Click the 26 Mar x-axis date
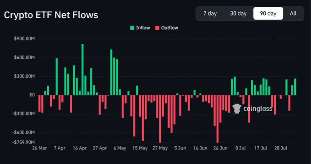 [39, 148]
